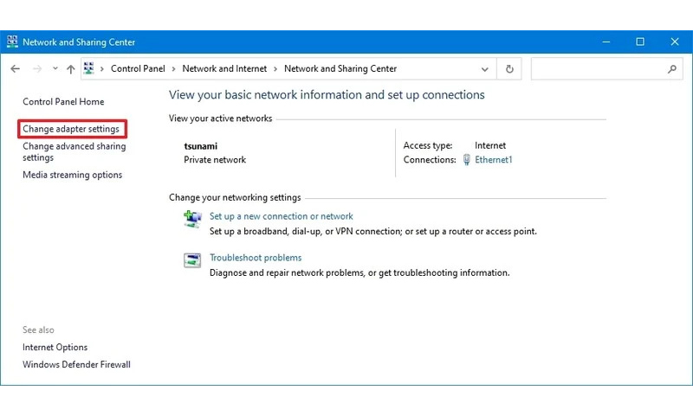Open the recent locations dropdown chevron
The height and width of the screenshot is (416, 693).
(55, 68)
